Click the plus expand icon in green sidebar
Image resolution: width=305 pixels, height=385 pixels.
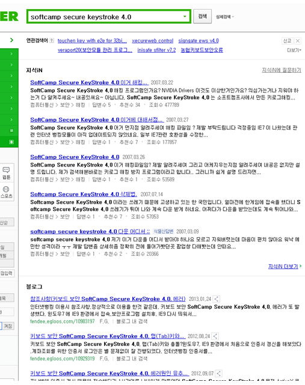tap(11, 142)
